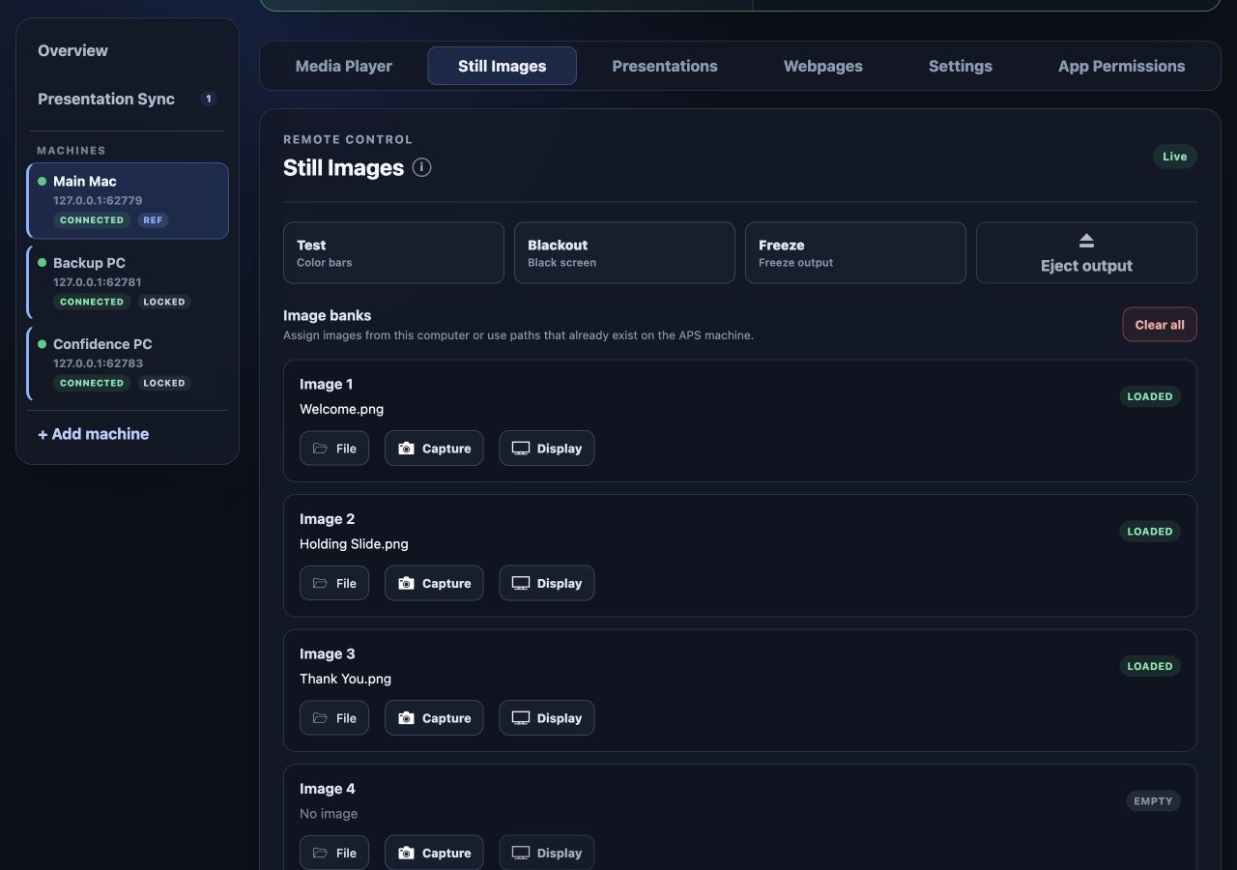Screen dimensions: 1237x870
Task: Select the Main Mac machine
Action: 128,200
